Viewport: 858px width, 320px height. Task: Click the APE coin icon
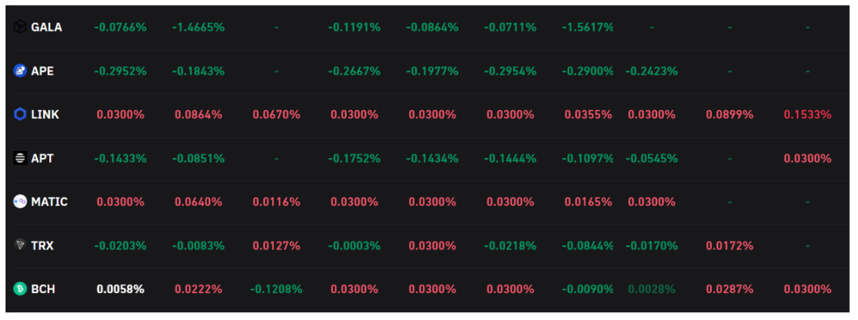[20, 71]
